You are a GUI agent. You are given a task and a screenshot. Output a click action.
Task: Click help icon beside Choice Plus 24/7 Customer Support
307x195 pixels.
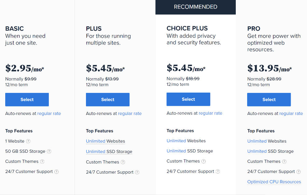[218, 171]
